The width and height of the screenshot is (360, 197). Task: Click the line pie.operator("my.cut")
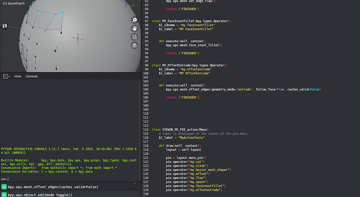[x=185, y=162]
